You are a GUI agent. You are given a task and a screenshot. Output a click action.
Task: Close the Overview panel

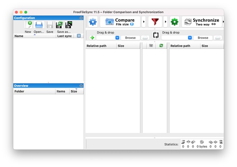(81, 86)
